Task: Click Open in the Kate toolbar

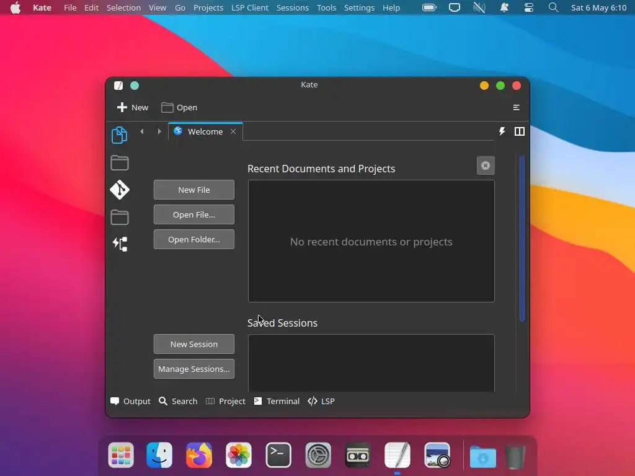Action: coord(179,107)
